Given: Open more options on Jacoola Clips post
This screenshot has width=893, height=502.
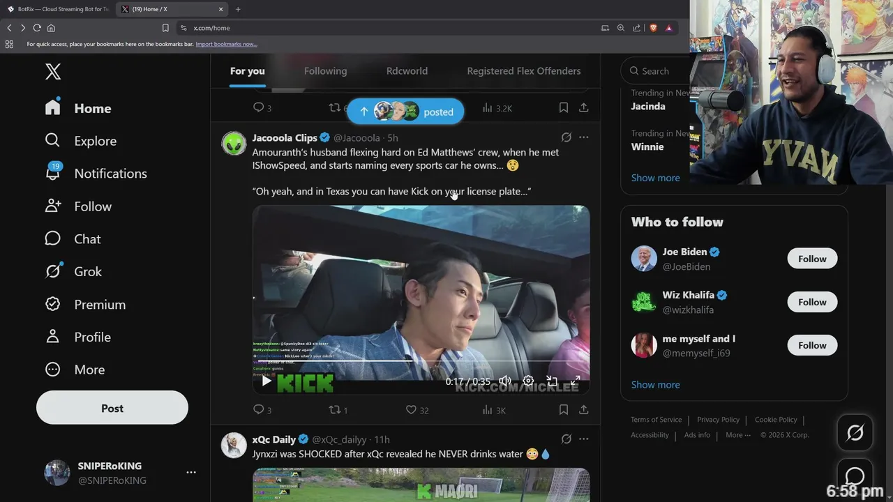Looking at the screenshot, I should 584,137.
